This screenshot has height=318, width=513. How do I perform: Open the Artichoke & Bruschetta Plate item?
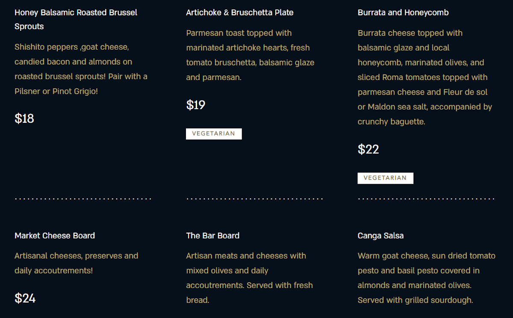[x=240, y=13]
